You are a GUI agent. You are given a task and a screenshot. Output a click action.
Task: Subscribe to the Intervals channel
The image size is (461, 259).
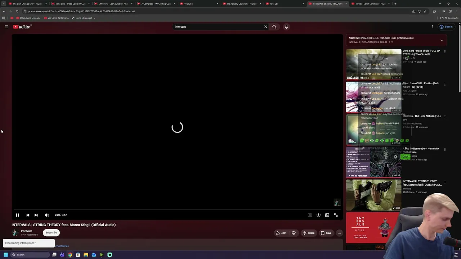tap(51, 232)
